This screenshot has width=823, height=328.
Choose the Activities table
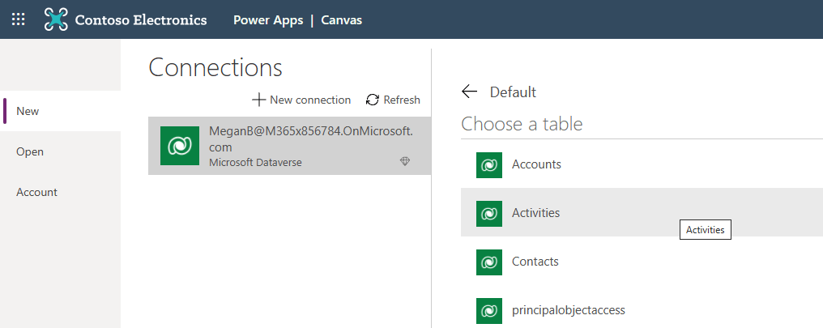(x=535, y=213)
